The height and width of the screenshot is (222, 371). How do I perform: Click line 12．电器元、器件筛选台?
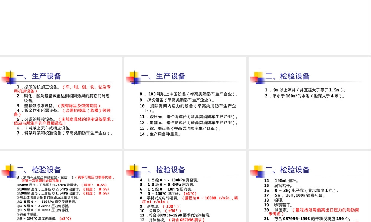(189, 123)
